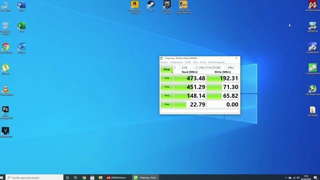Click the 192.31 write result
The height and width of the screenshot is (180, 320).
(222, 78)
